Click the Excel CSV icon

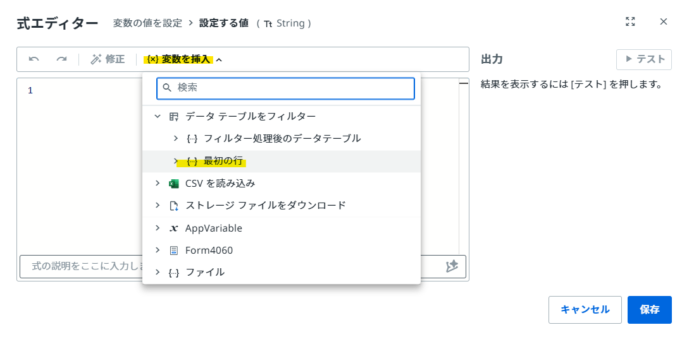[x=174, y=184]
